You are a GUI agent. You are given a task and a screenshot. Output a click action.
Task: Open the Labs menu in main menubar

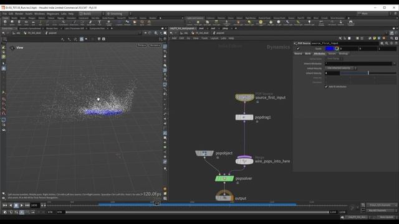64,14
